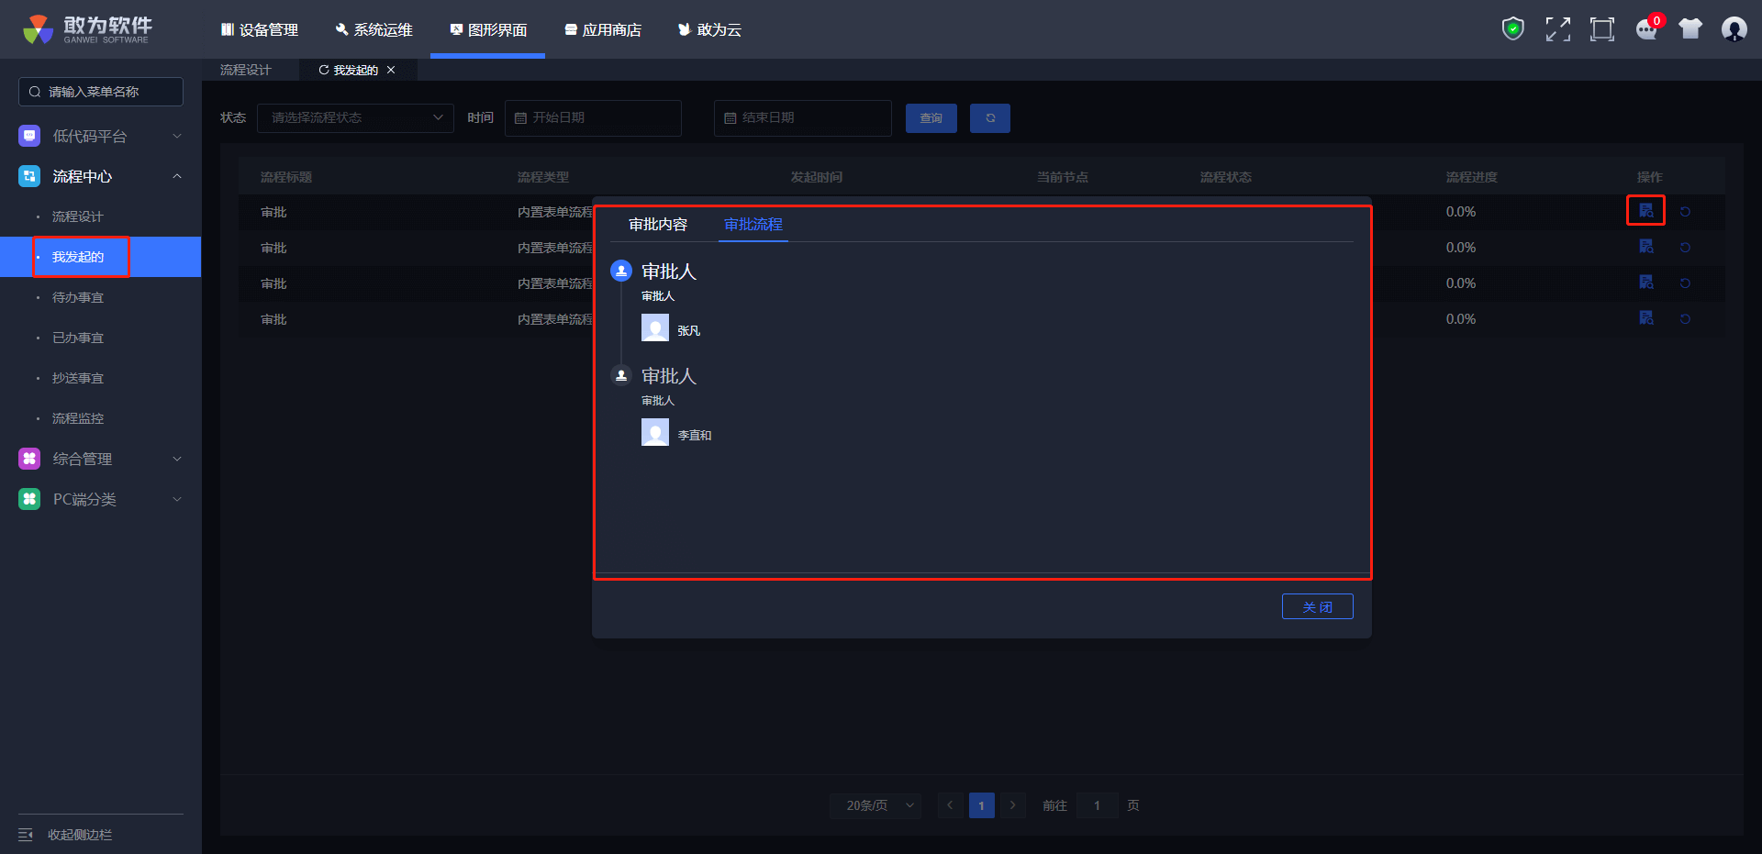Open 设备管理 in the top navigation

[260, 29]
